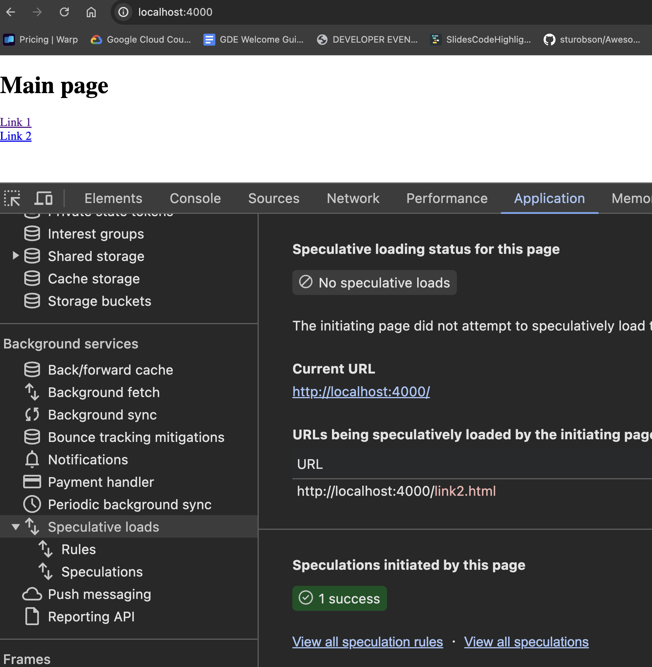Go back with the back arrow
The height and width of the screenshot is (667, 652).
[11, 12]
